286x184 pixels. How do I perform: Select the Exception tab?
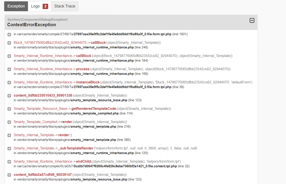16,6
